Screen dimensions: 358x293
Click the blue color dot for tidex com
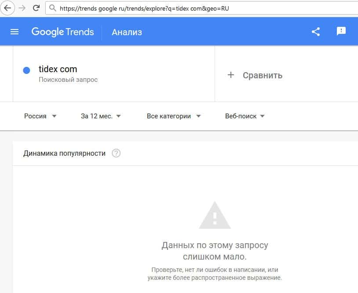coord(26,70)
